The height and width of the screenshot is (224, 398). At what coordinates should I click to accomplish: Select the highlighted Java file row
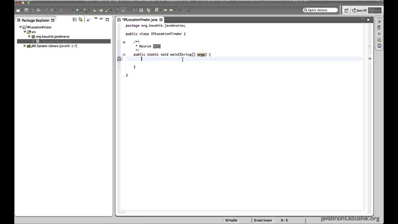(x=64, y=41)
